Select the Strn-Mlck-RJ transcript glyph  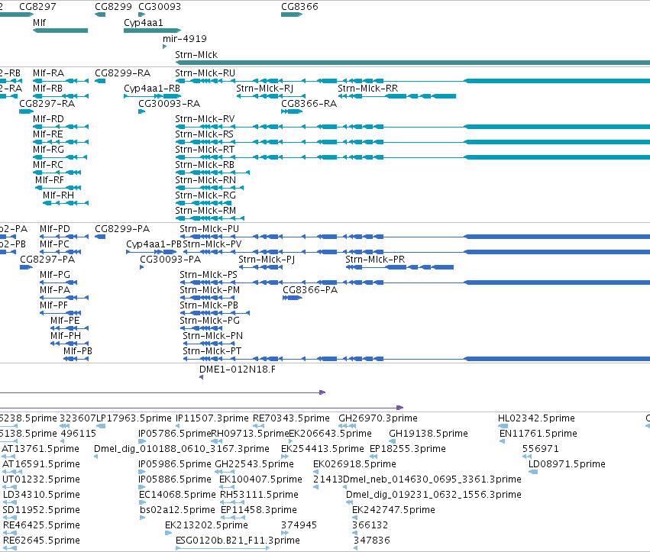pos(271,96)
